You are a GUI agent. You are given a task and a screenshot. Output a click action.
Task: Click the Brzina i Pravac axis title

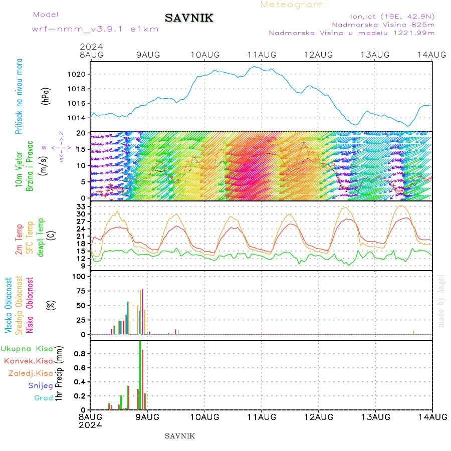point(30,166)
